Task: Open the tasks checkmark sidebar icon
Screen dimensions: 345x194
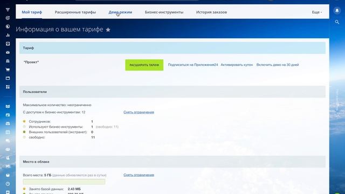Action: pyautogui.click(x=8, y=44)
